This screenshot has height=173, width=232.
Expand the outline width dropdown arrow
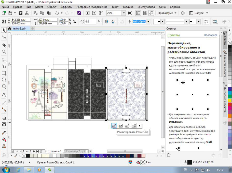pyautogui.click(x=148, y=22)
